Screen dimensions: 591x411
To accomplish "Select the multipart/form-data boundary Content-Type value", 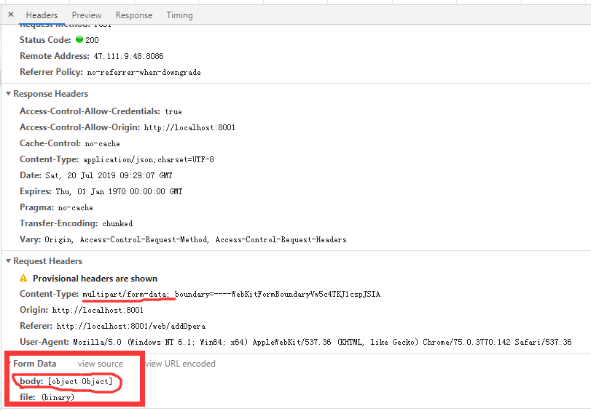I will point(232,295).
